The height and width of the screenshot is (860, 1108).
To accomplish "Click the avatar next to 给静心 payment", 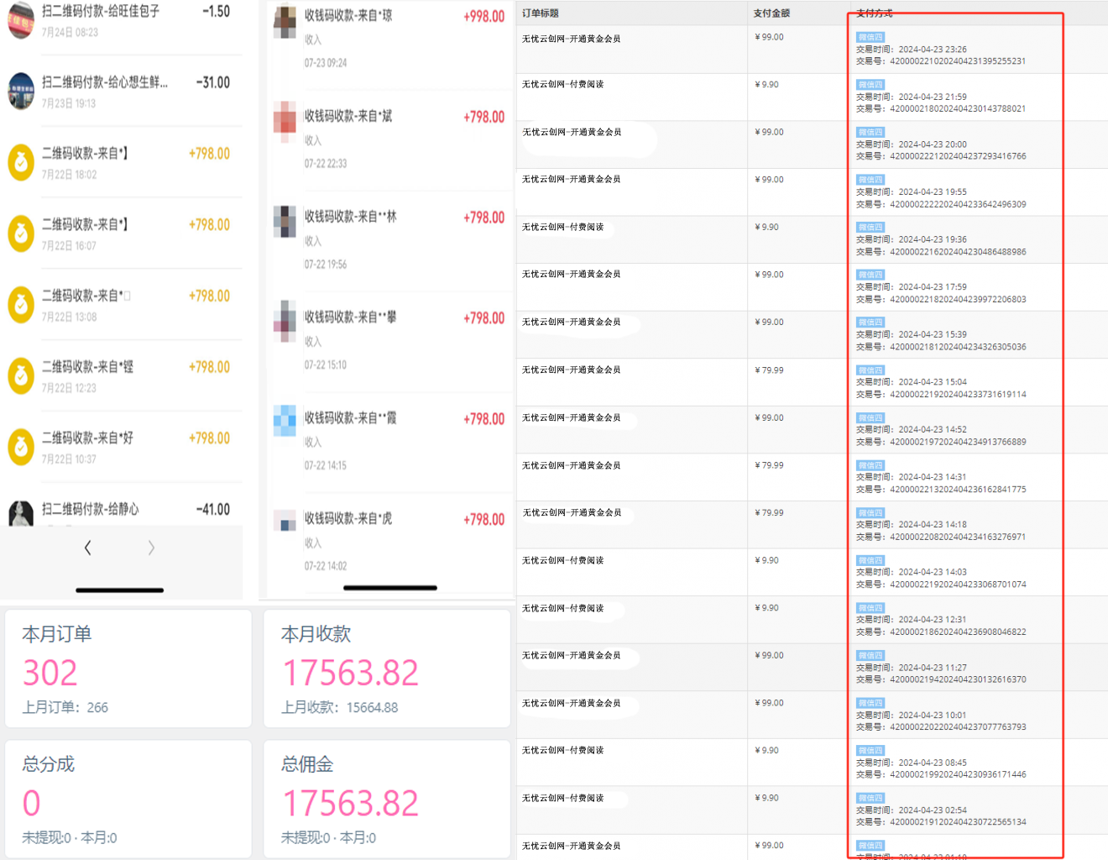I will click(x=20, y=513).
